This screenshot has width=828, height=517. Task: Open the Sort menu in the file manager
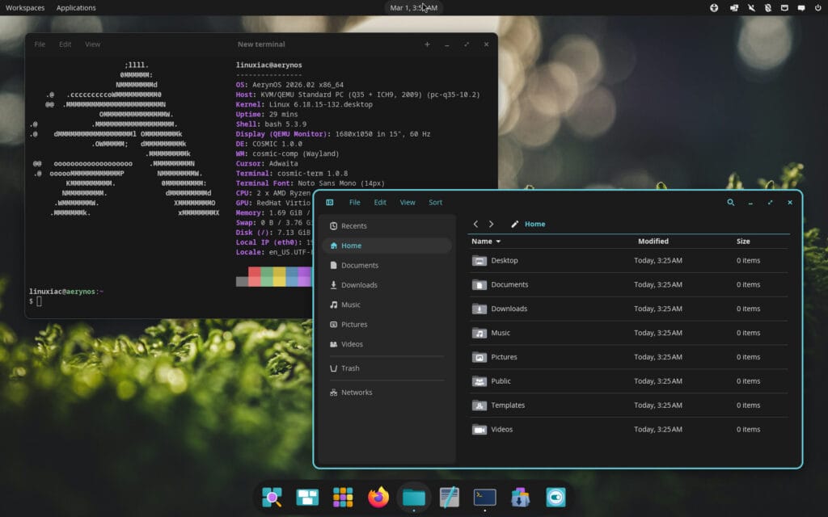point(435,203)
